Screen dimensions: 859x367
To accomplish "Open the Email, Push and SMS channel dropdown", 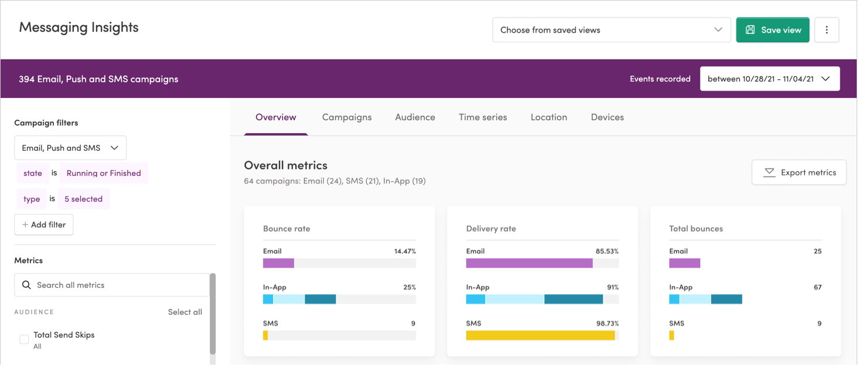I will click(x=70, y=147).
